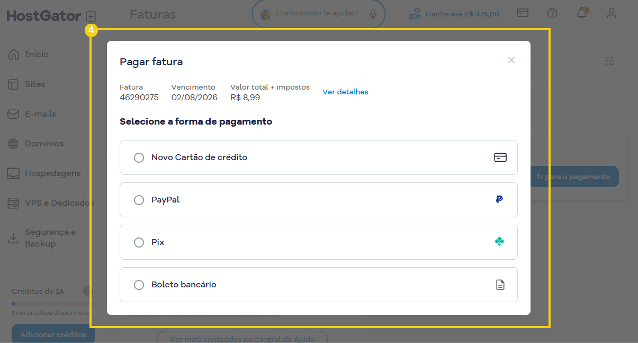Close the Pagar fatura dialog

(511, 60)
